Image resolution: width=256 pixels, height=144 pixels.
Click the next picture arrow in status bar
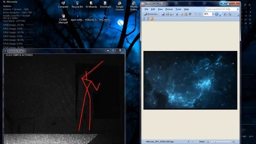[193, 142]
